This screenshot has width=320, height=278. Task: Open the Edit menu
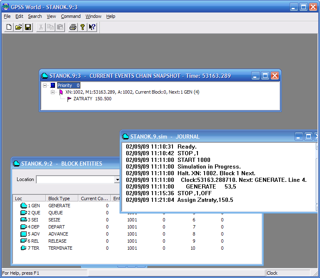pos(20,16)
